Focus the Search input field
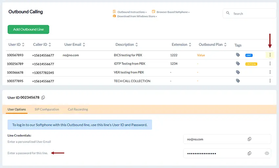 coord(249,13)
